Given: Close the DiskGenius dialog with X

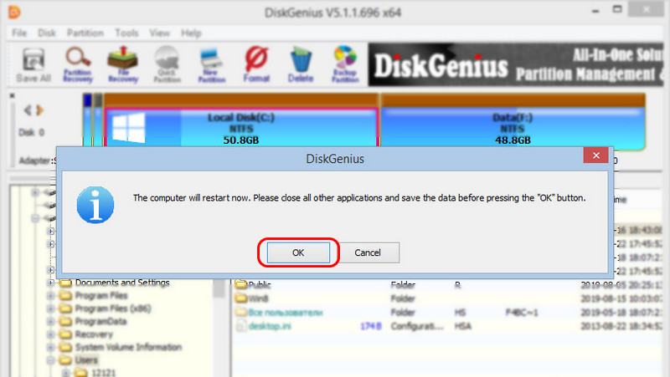Looking at the screenshot, I should 596,155.
